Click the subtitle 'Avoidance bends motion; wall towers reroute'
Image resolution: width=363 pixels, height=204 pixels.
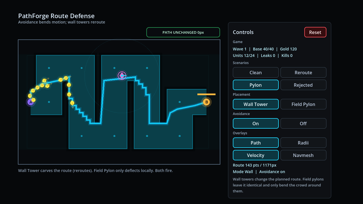point(62,22)
